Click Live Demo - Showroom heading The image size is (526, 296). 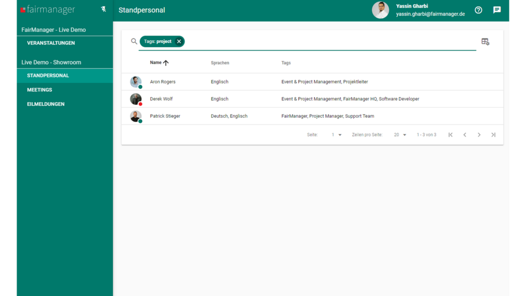[51, 62]
